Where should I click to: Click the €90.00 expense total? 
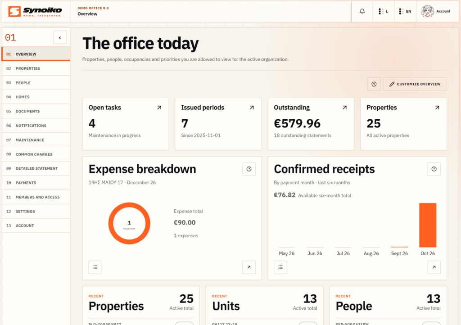tap(185, 223)
